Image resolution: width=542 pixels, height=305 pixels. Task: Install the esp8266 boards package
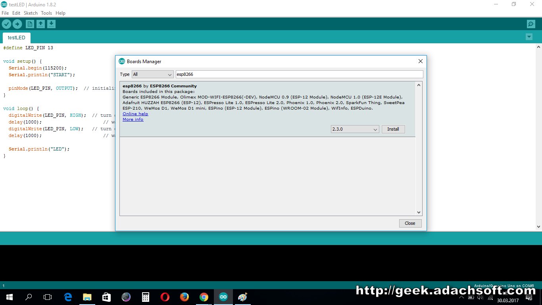[393, 129]
